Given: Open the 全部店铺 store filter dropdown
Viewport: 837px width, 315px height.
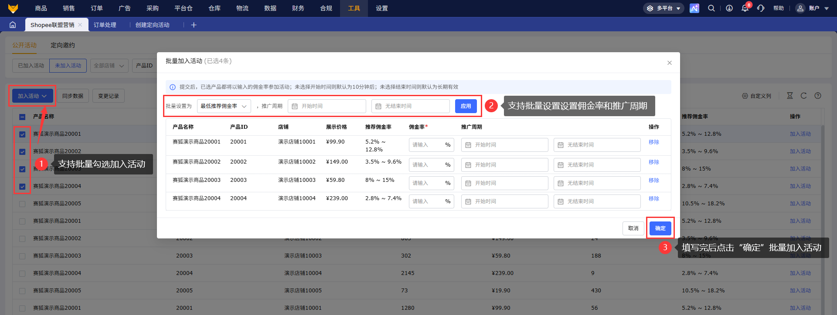Looking at the screenshot, I should coord(109,66).
